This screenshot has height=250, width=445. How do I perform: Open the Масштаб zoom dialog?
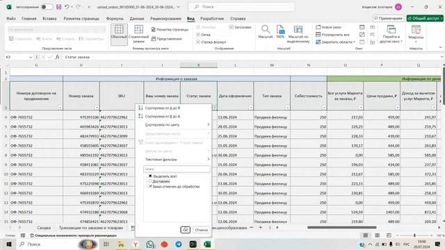coord(266,32)
